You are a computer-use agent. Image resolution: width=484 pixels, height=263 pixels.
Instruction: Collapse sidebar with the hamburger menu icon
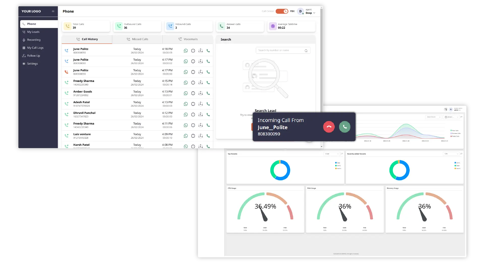tap(53, 11)
